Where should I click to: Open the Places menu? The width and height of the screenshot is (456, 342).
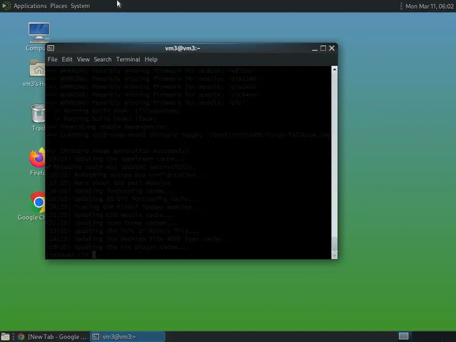click(59, 6)
